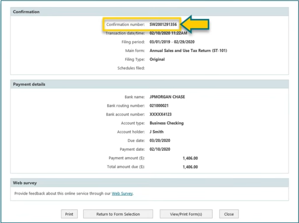The image size is (299, 223).
Task: Click the Payment date label
Action: (132, 149)
